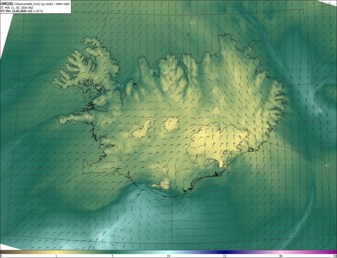The height and width of the screenshot is (258, 337).
Task: Click the 7.1 value label off the east coast
Action: click(x=320, y=111)
